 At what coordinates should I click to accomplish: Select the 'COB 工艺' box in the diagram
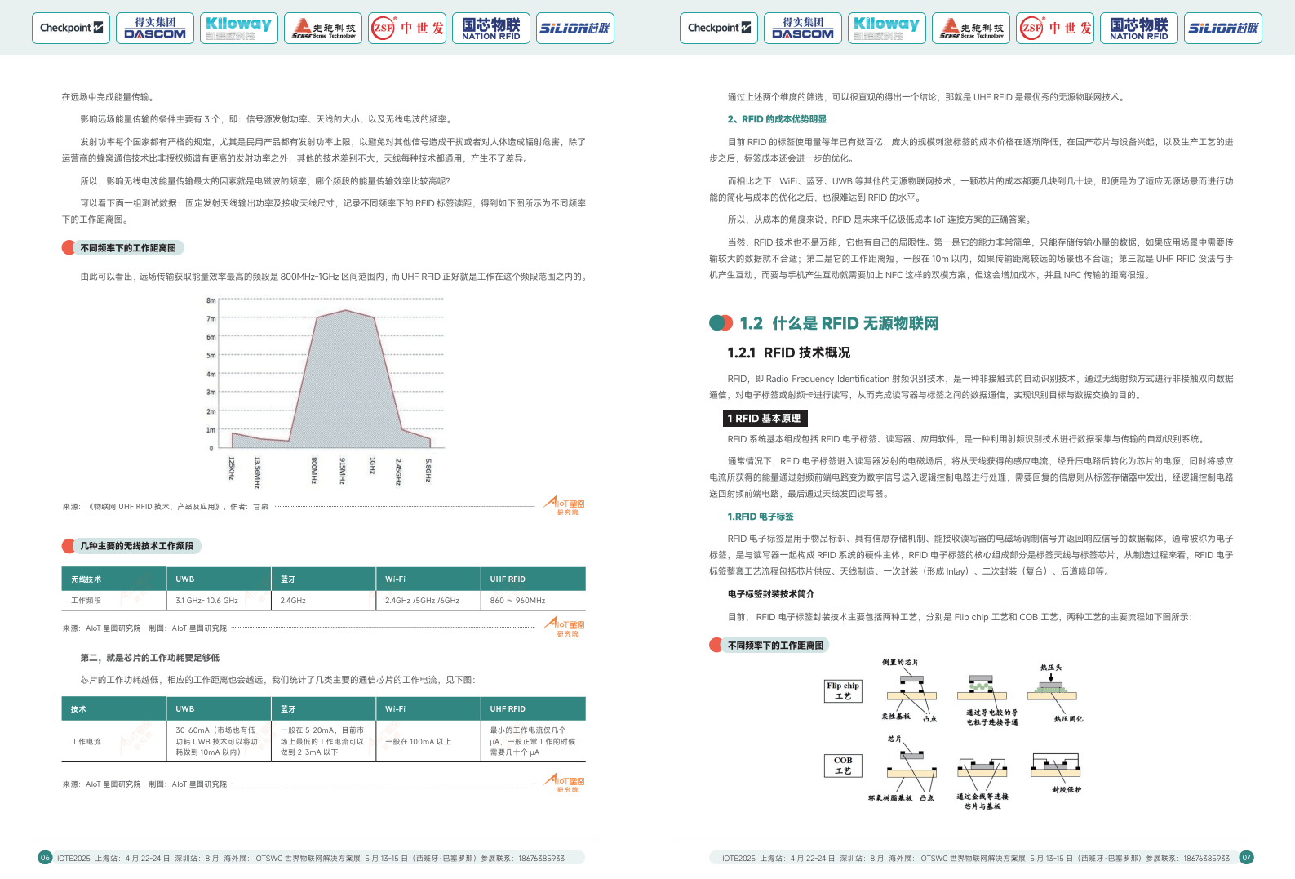tap(843, 766)
